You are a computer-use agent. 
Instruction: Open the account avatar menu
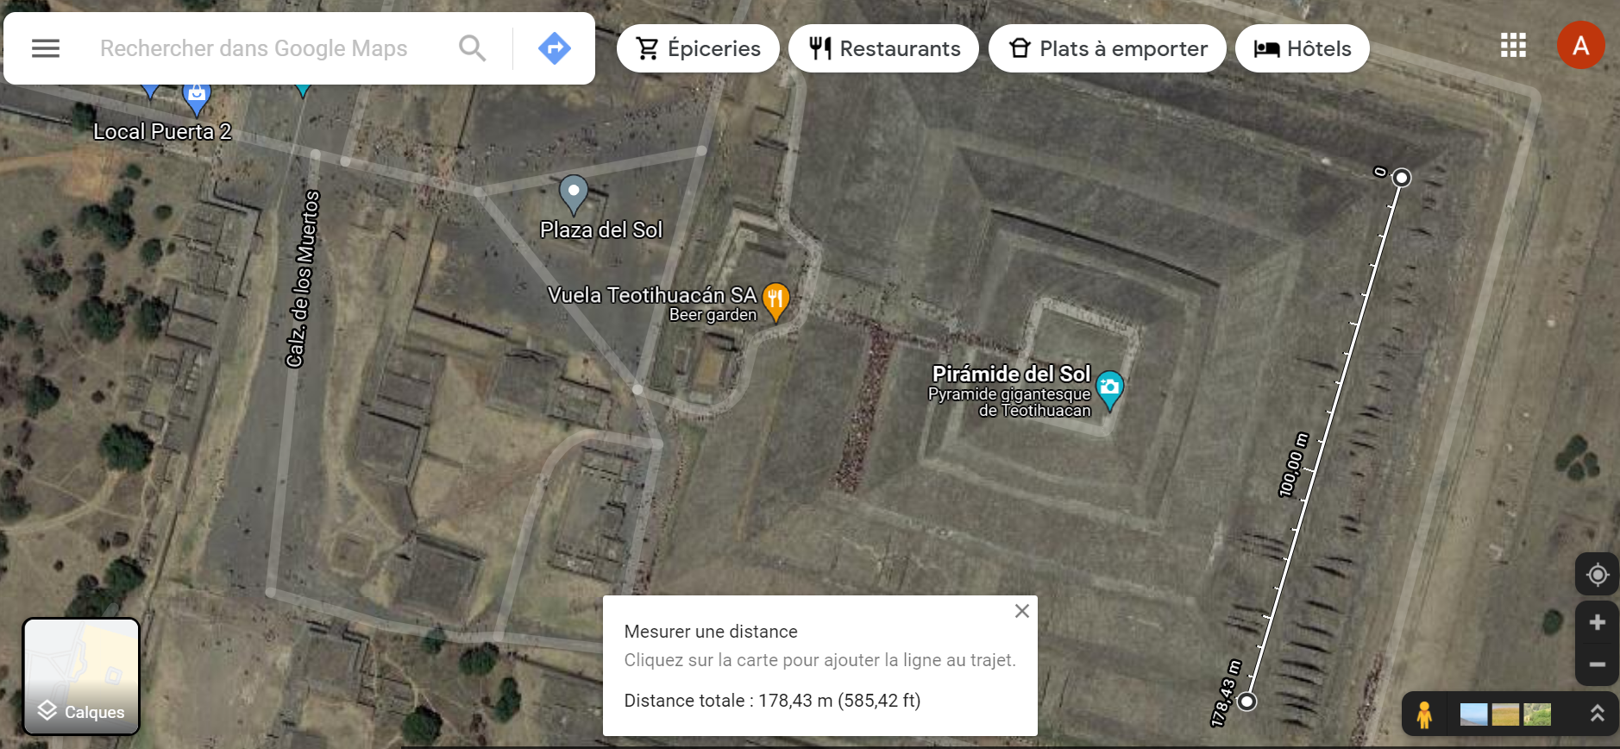(1581, 45)
